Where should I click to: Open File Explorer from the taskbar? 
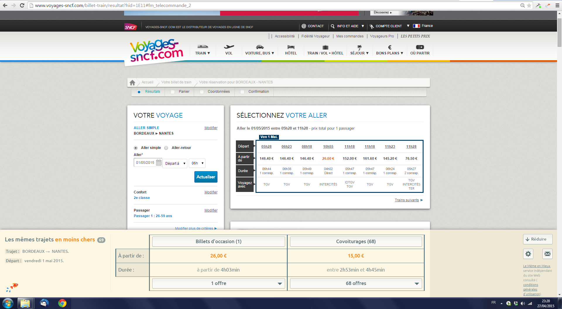[x=25, y=303]
